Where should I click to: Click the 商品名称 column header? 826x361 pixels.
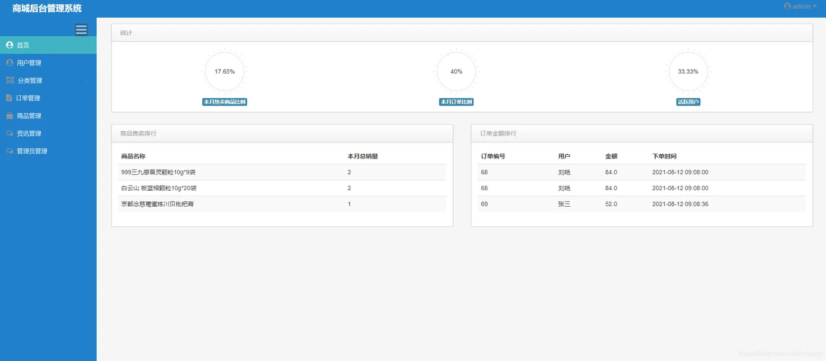coord(133,156)
